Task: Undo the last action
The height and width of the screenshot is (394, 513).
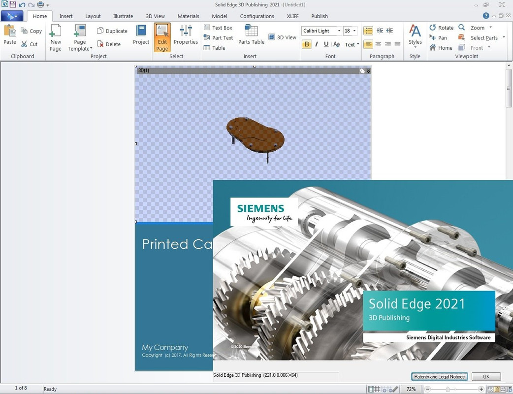Action: pyautogui.click(x=22, y=4)
